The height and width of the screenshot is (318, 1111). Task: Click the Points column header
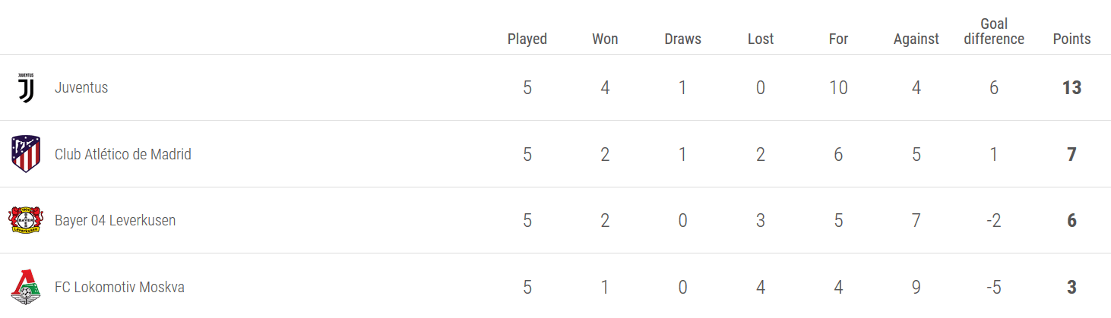pos(1071,39)
